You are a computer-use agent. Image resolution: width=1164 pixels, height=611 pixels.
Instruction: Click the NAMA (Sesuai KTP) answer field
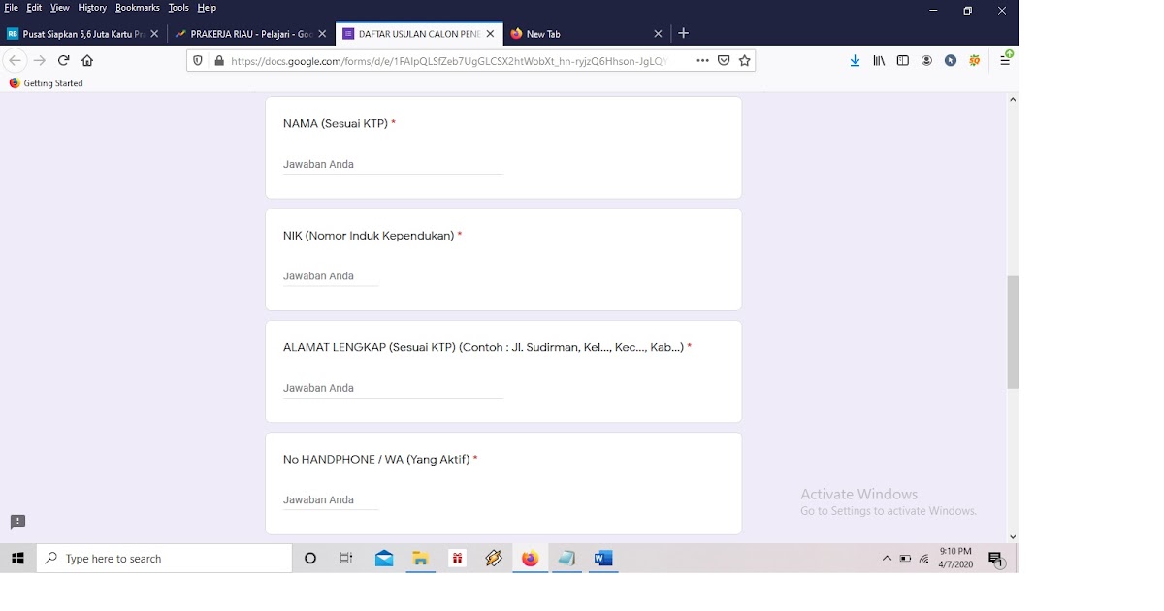393,164
